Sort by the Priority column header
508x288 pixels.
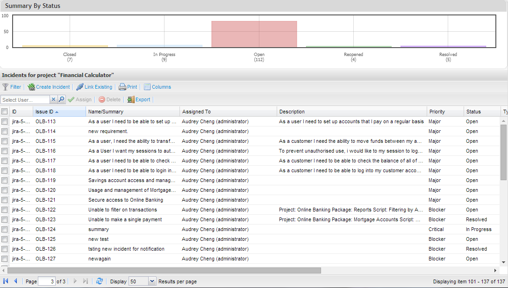pos(437,112)
